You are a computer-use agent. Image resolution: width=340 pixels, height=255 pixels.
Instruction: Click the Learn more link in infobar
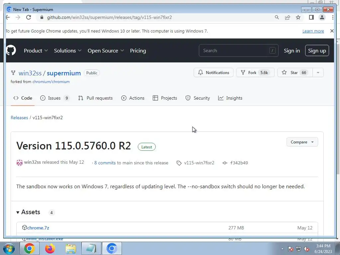(313, 31)
